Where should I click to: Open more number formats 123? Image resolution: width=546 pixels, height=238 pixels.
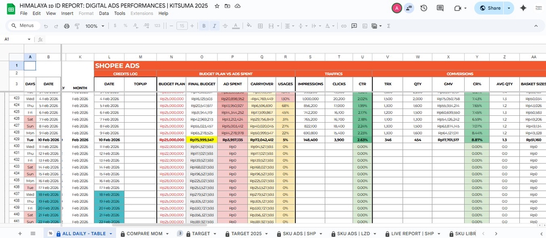157,26
